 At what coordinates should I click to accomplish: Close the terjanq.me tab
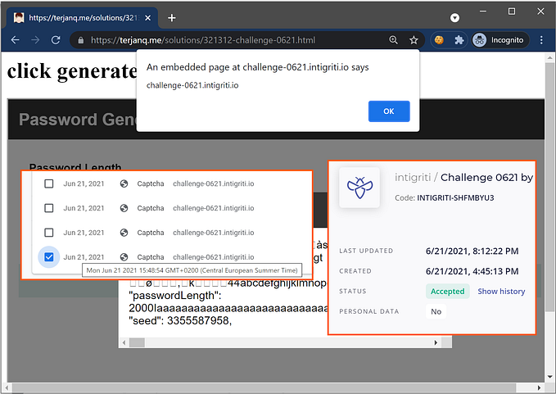[148, 18]
